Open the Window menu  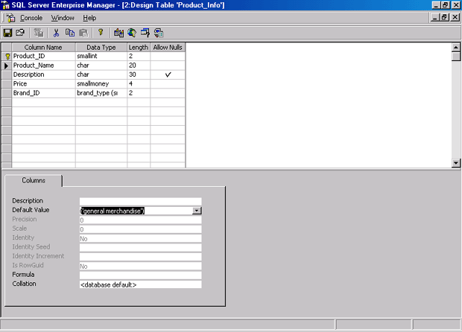[x=63, y=18]
